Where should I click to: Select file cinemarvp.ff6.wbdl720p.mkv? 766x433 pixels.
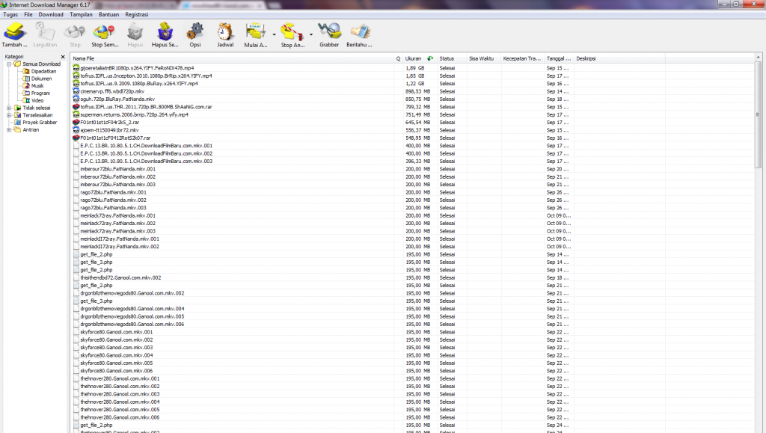112,91
